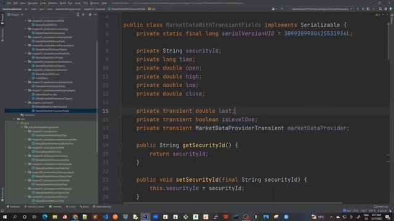The height and width of the screenshot is (221, 394).
Task: Open the Refactor menu
Action: pos(53,3)
